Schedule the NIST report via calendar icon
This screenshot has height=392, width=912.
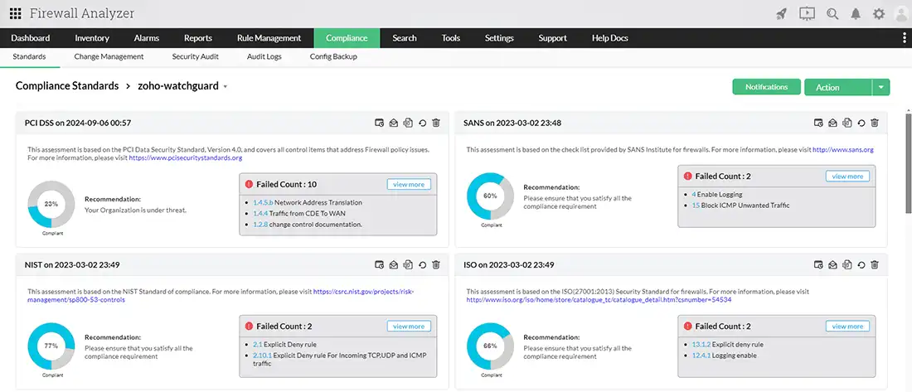(379, 264)
